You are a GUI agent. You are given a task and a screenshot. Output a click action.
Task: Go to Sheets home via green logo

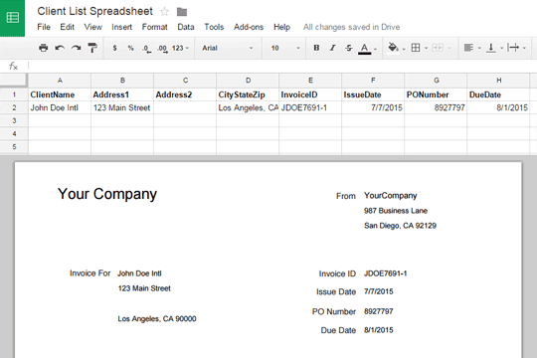point(12,18)
